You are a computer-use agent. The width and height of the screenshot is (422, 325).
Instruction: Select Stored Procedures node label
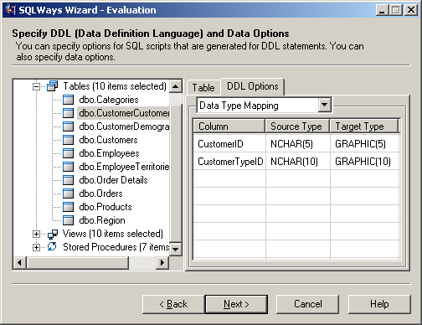pos(116,247)
